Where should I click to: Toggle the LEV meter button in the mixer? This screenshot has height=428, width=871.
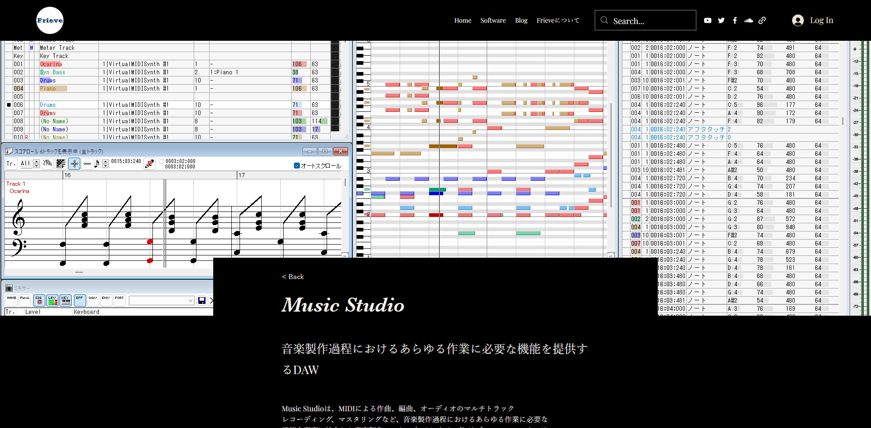pos(52,300)
